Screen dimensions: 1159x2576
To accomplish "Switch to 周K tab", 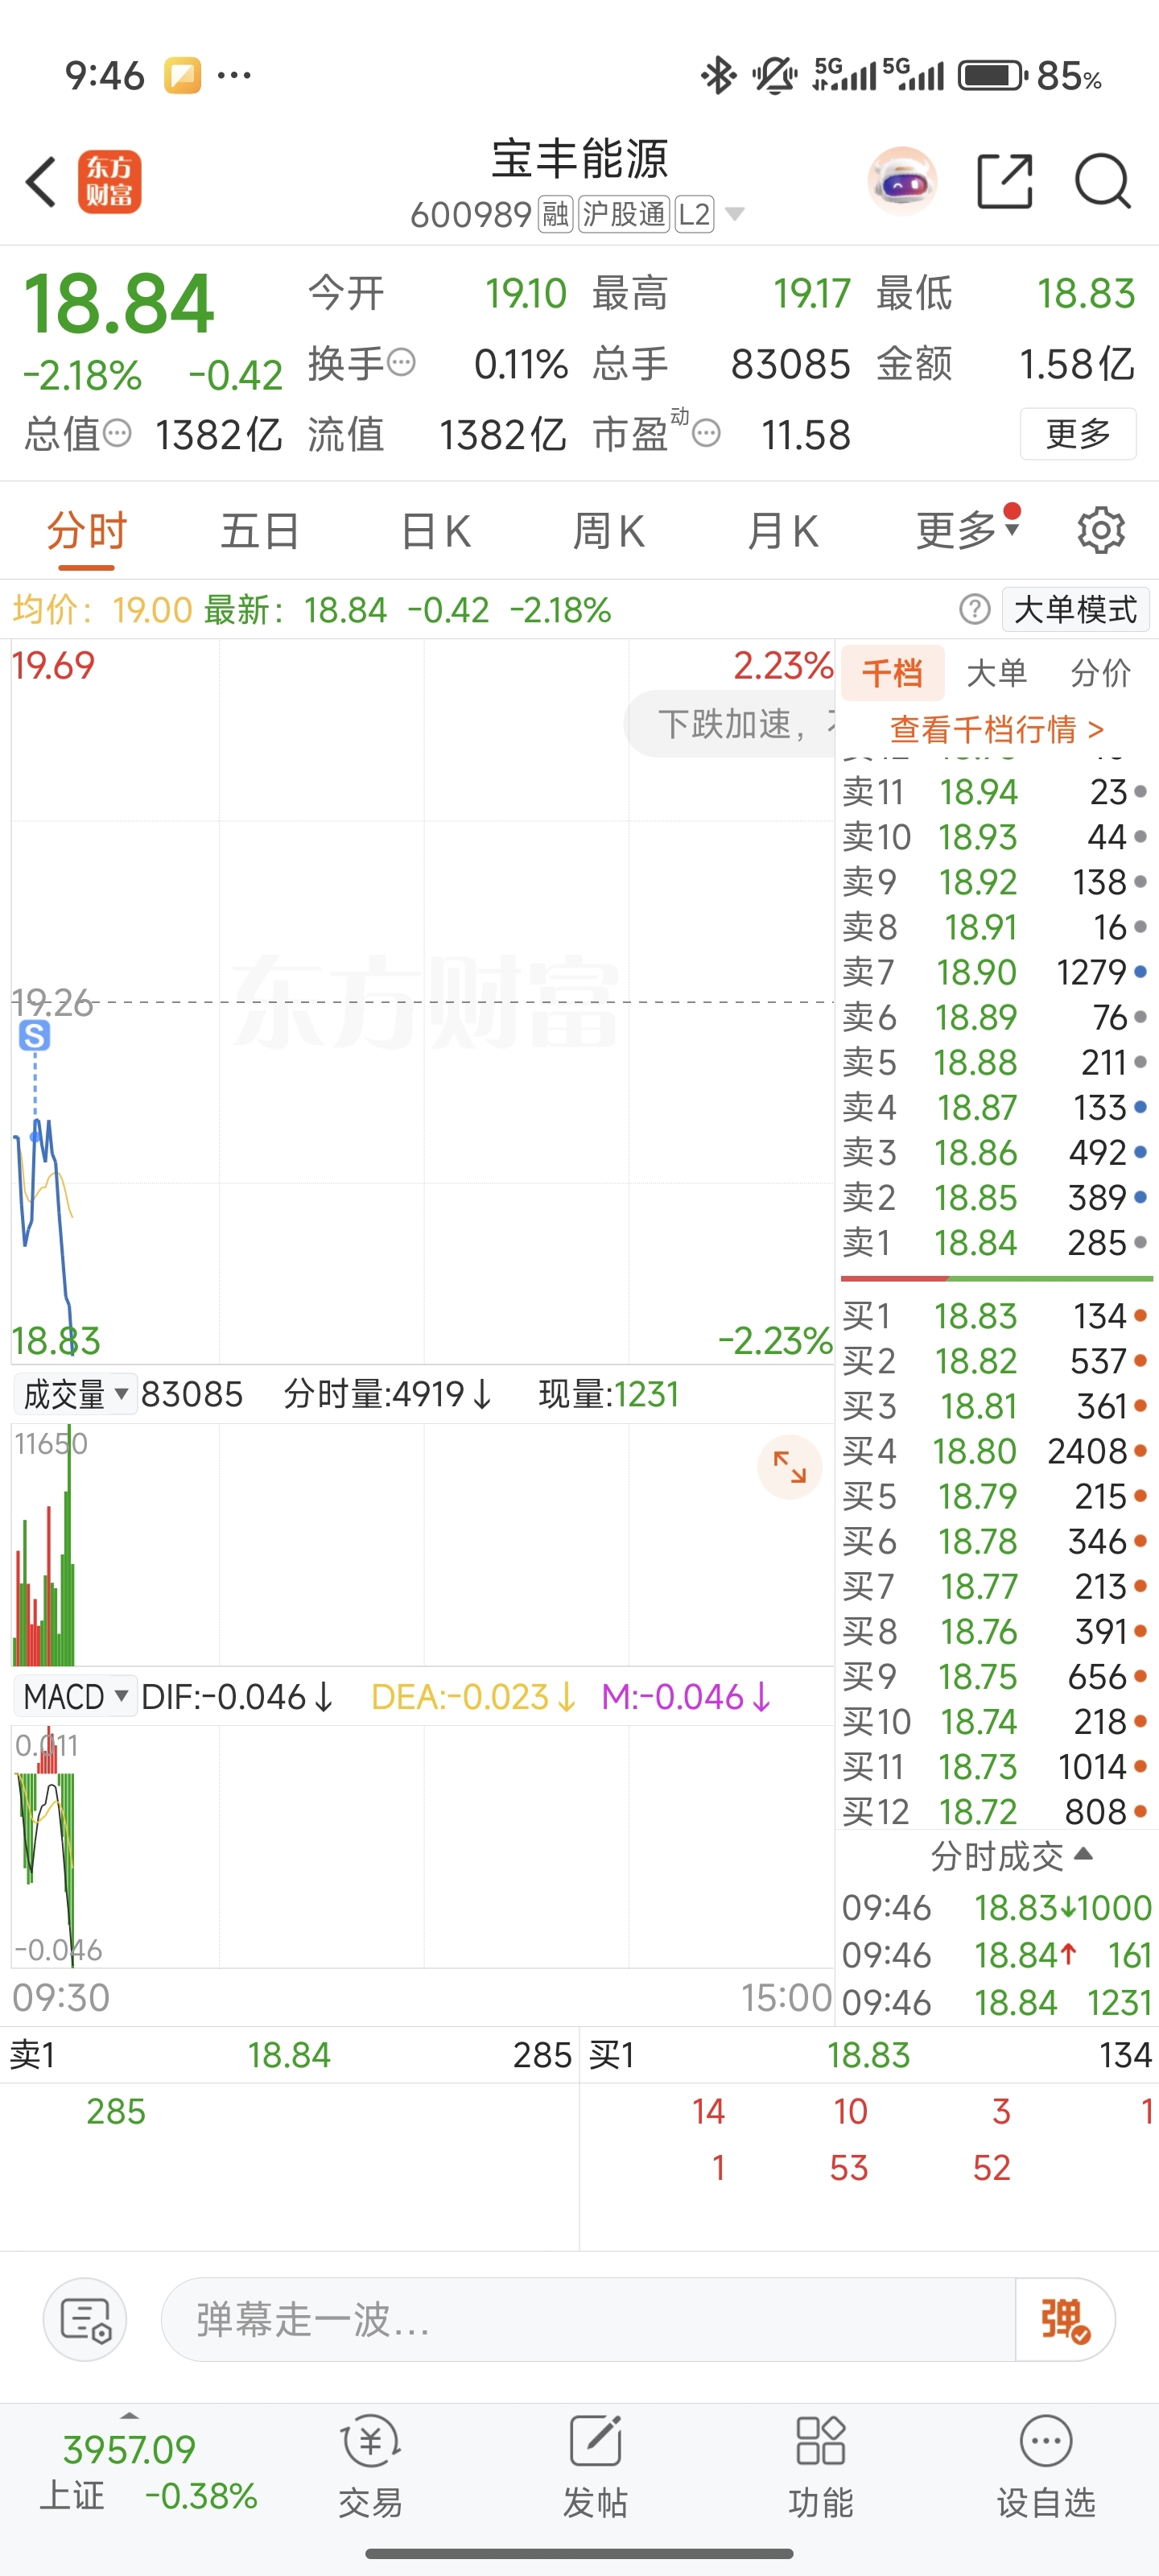I will pos(609,530).
